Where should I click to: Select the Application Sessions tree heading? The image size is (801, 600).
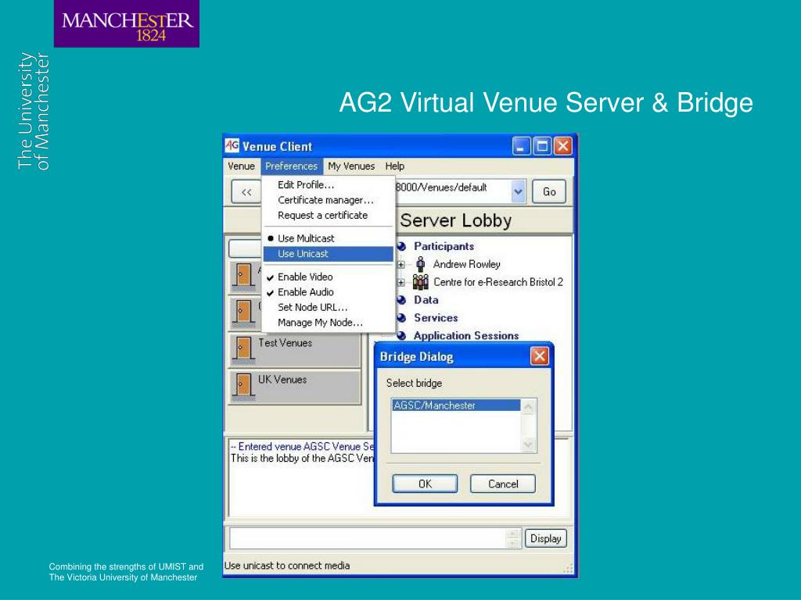point(466,336)
